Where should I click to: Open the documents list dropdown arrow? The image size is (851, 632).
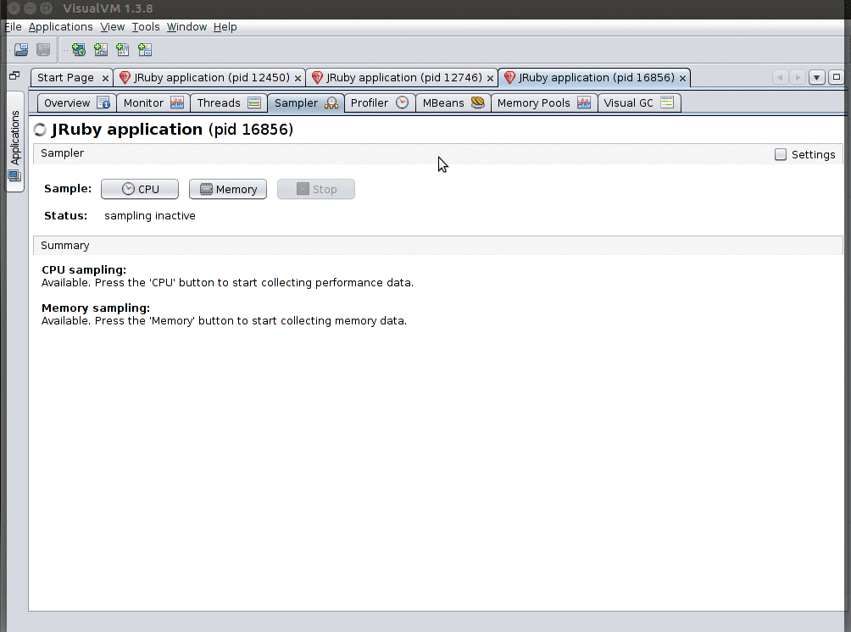coord(817,78)
